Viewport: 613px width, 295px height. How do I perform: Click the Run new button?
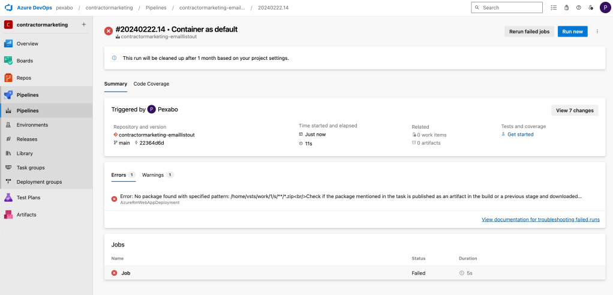(x=572, y=32)
